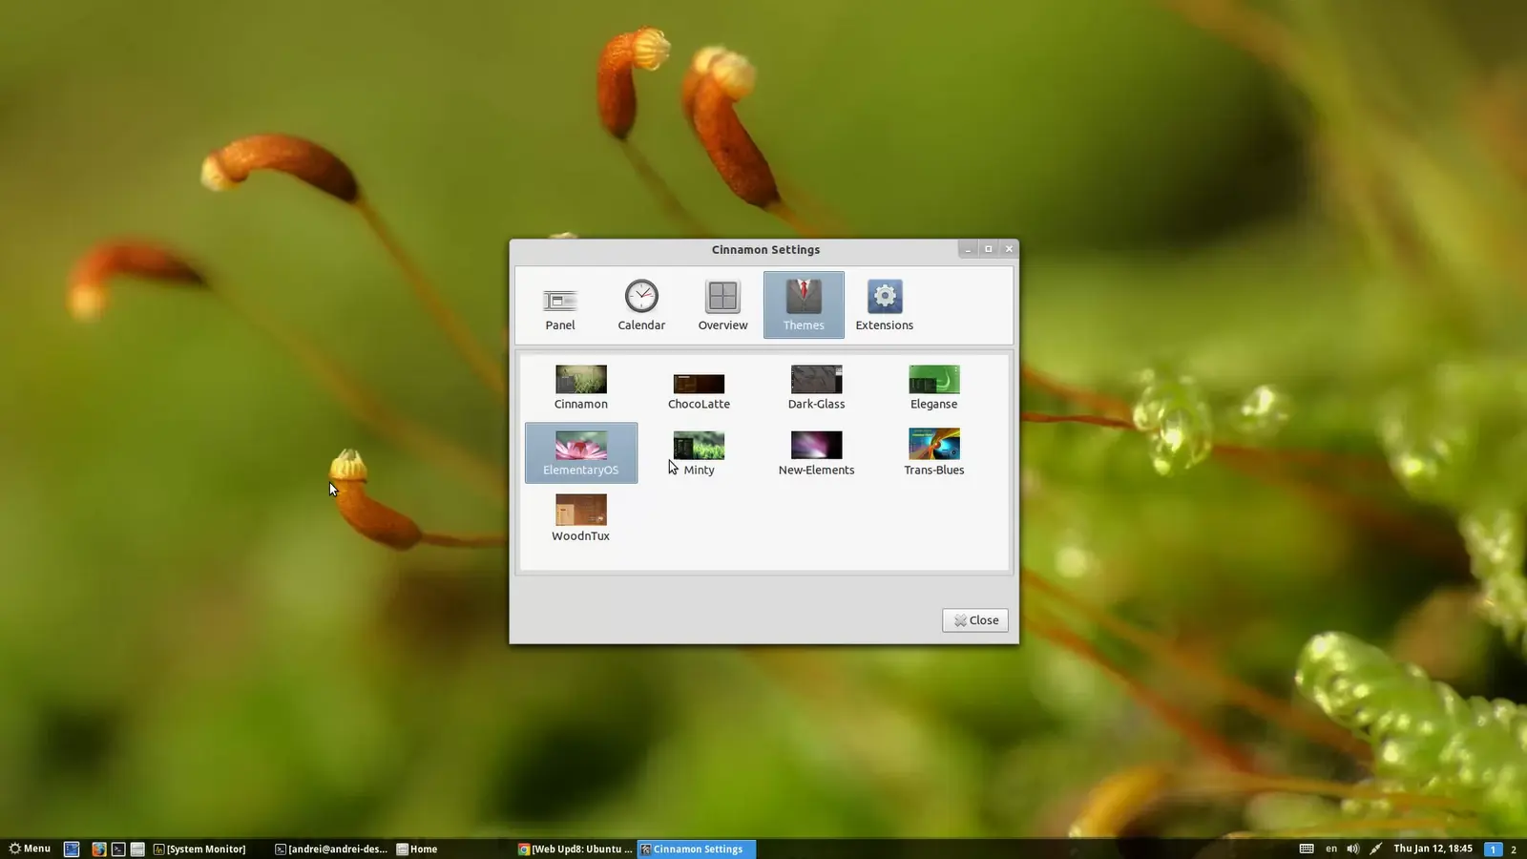Switch to the Home folder window
1527x859 pixels.
[x=417, y=849]
